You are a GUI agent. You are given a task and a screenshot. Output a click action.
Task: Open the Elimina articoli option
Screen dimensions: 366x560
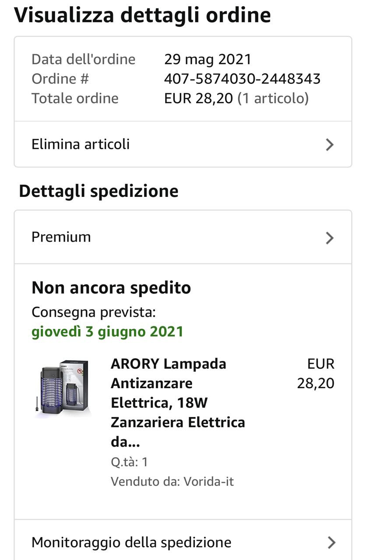click(81, 144)
